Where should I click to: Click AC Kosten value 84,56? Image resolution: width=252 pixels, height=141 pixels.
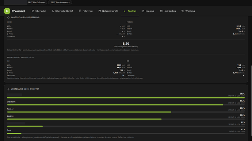pos(119,68)
